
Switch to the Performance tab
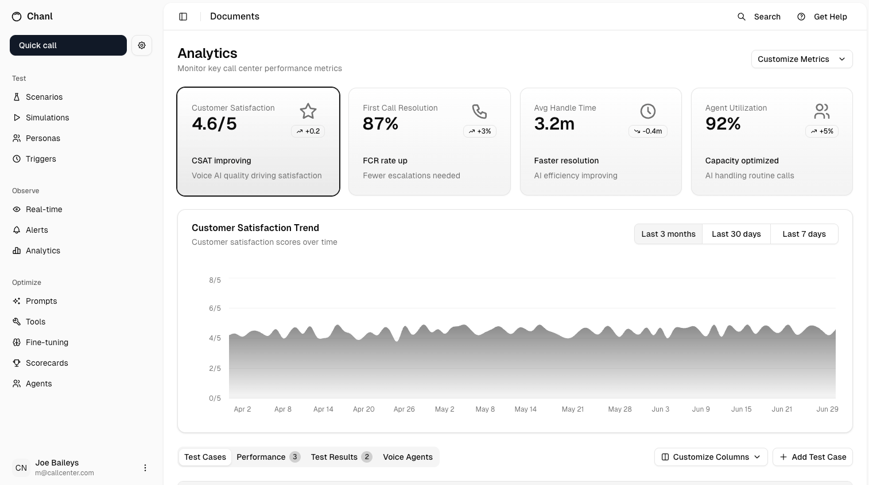pos(261,457)
